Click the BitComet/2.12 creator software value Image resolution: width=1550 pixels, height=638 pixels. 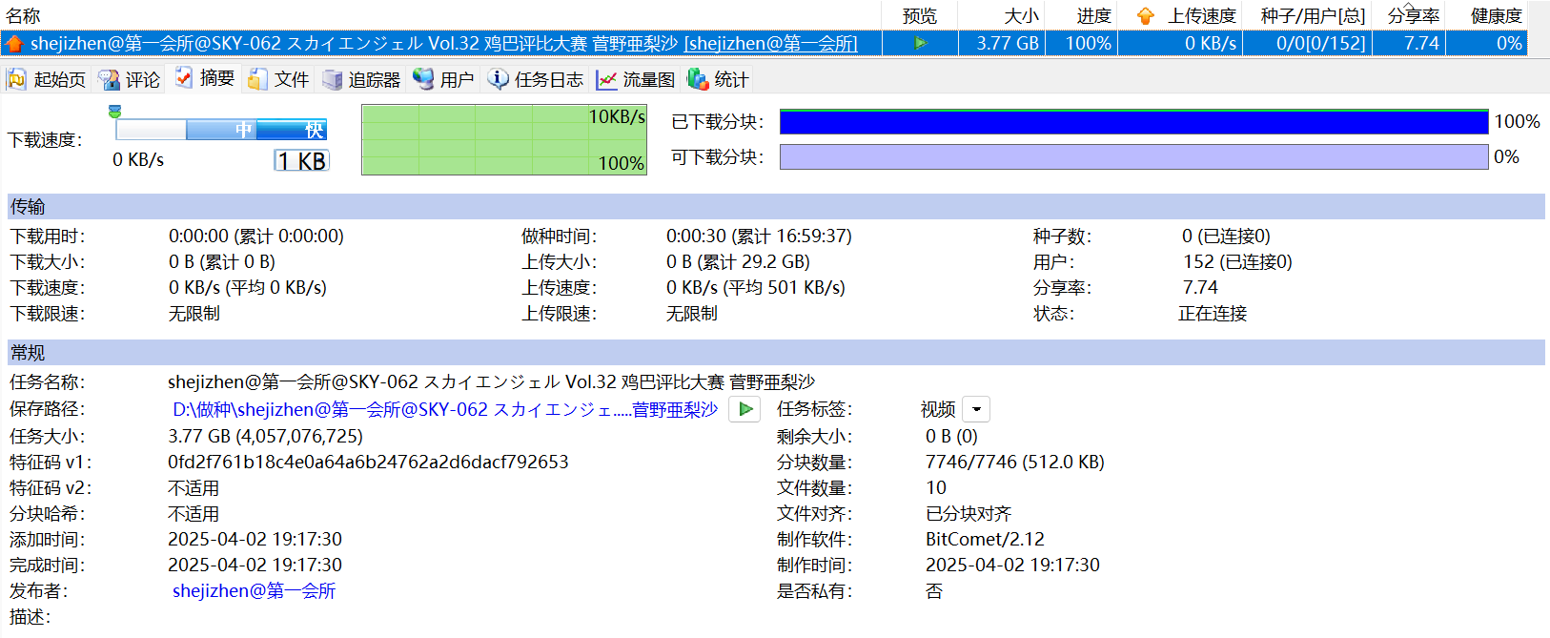tap(985, 539)
